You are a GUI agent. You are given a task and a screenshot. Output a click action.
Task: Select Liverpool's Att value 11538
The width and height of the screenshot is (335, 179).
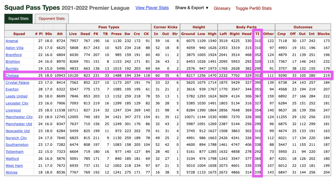click(x=60, y=110)
